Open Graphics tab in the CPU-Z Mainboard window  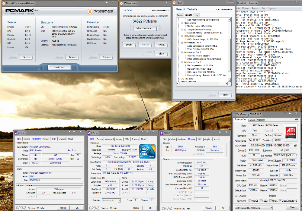click(62, 139)
